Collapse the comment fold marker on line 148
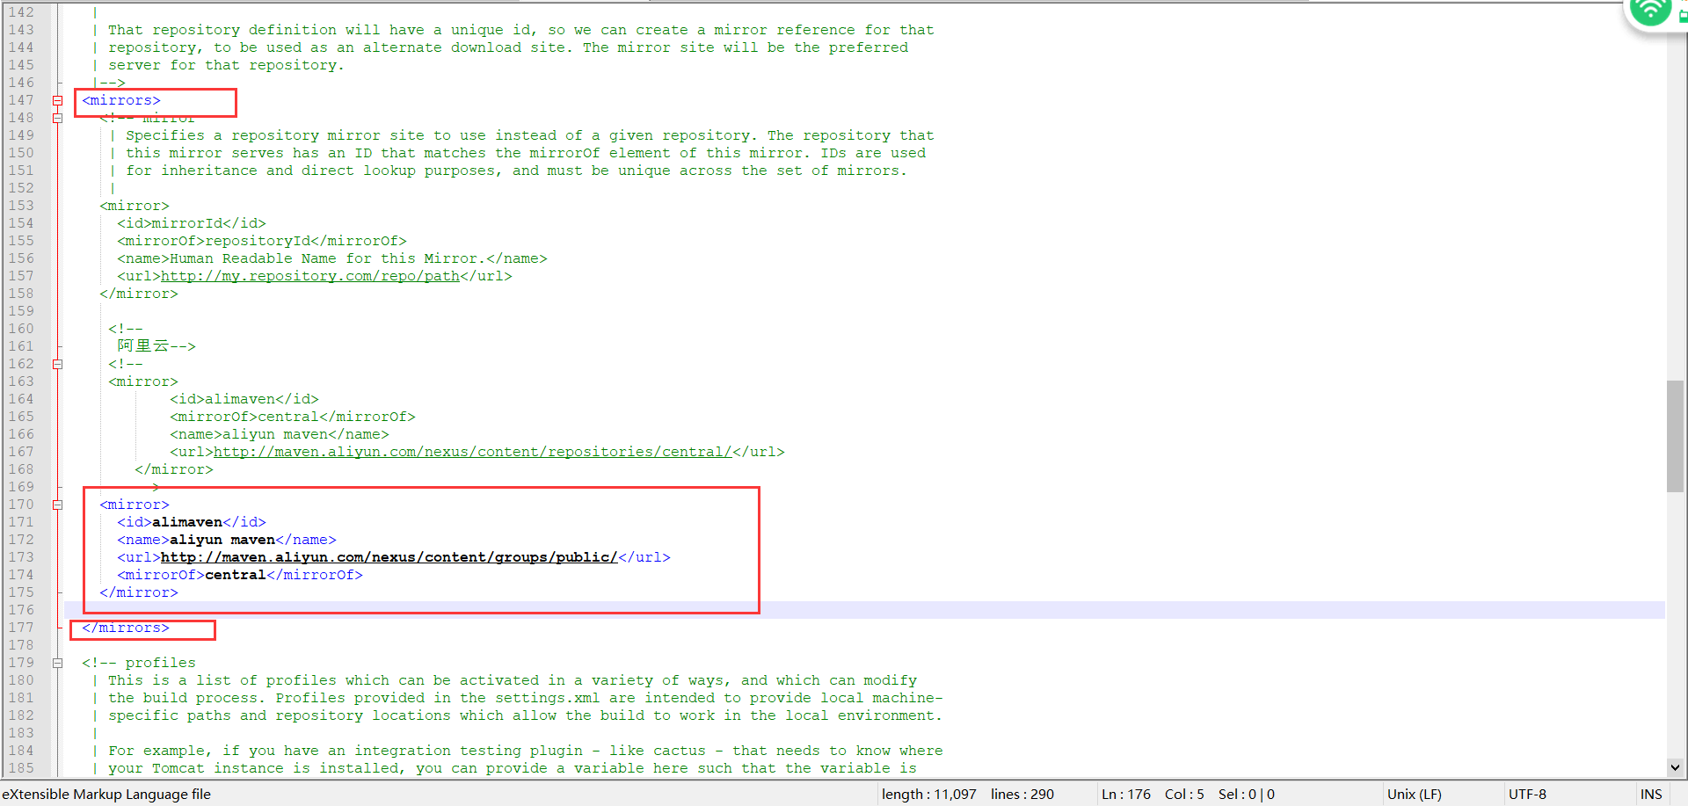1688x806 pixels. pyautogui.click(x=58, y=118)
